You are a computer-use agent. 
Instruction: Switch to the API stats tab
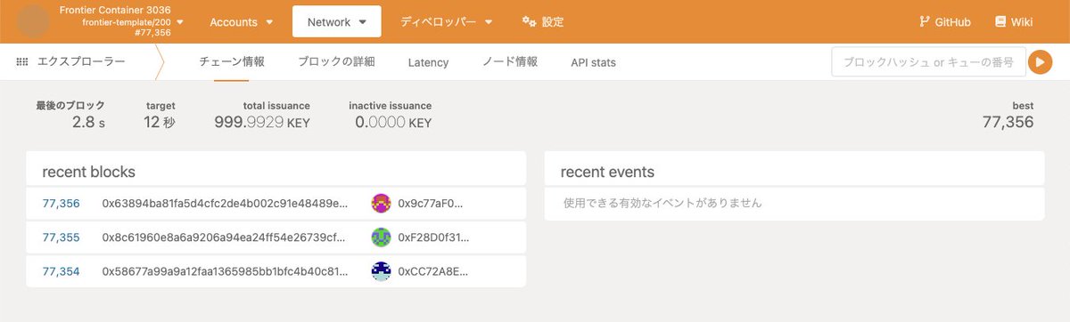(x=593, y=62)
